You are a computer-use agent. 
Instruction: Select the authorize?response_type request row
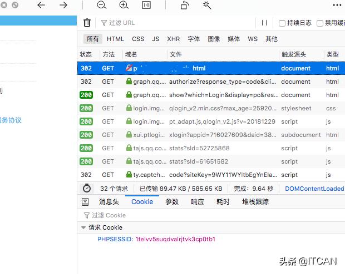(211, 82)
